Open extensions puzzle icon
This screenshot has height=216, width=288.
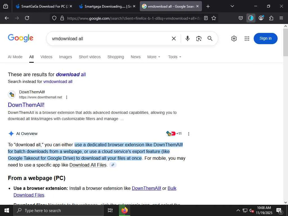pos(271,18)
